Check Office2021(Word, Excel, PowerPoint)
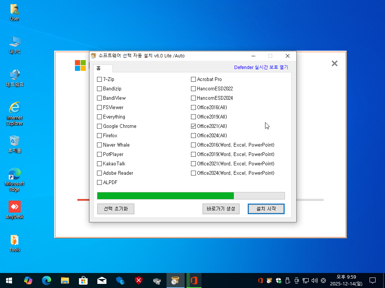The height and width of the screenshot is (288, 385). click(194, 163)
